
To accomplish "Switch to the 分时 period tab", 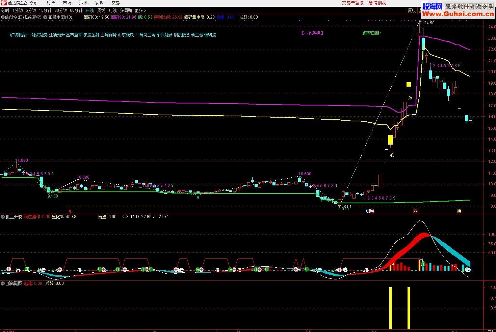I will click(x=5, y=10).
